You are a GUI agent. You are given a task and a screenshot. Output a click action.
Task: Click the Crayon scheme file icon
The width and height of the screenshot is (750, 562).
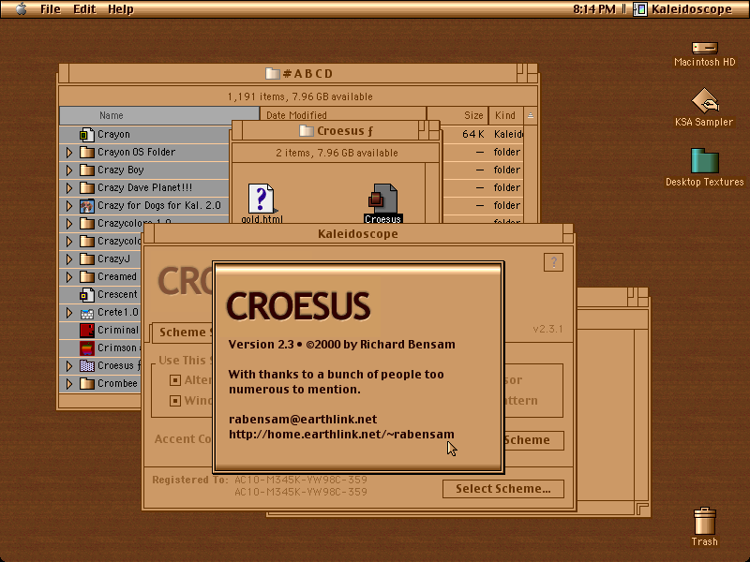[86, 134]
